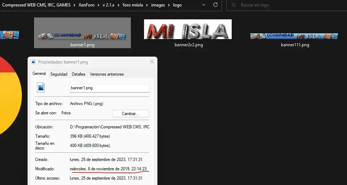The width and height of the screenshot is (347, 185).
Task: Expand chevron after 'images' breadcrumb
Action: [x=169, y=5]
